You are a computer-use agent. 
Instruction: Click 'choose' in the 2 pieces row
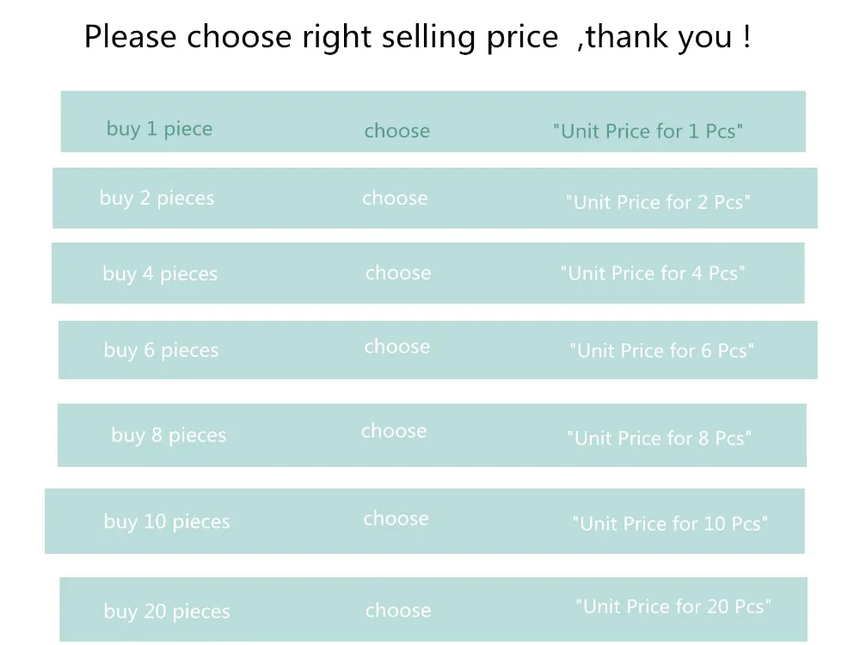click(x=395, y=198)
